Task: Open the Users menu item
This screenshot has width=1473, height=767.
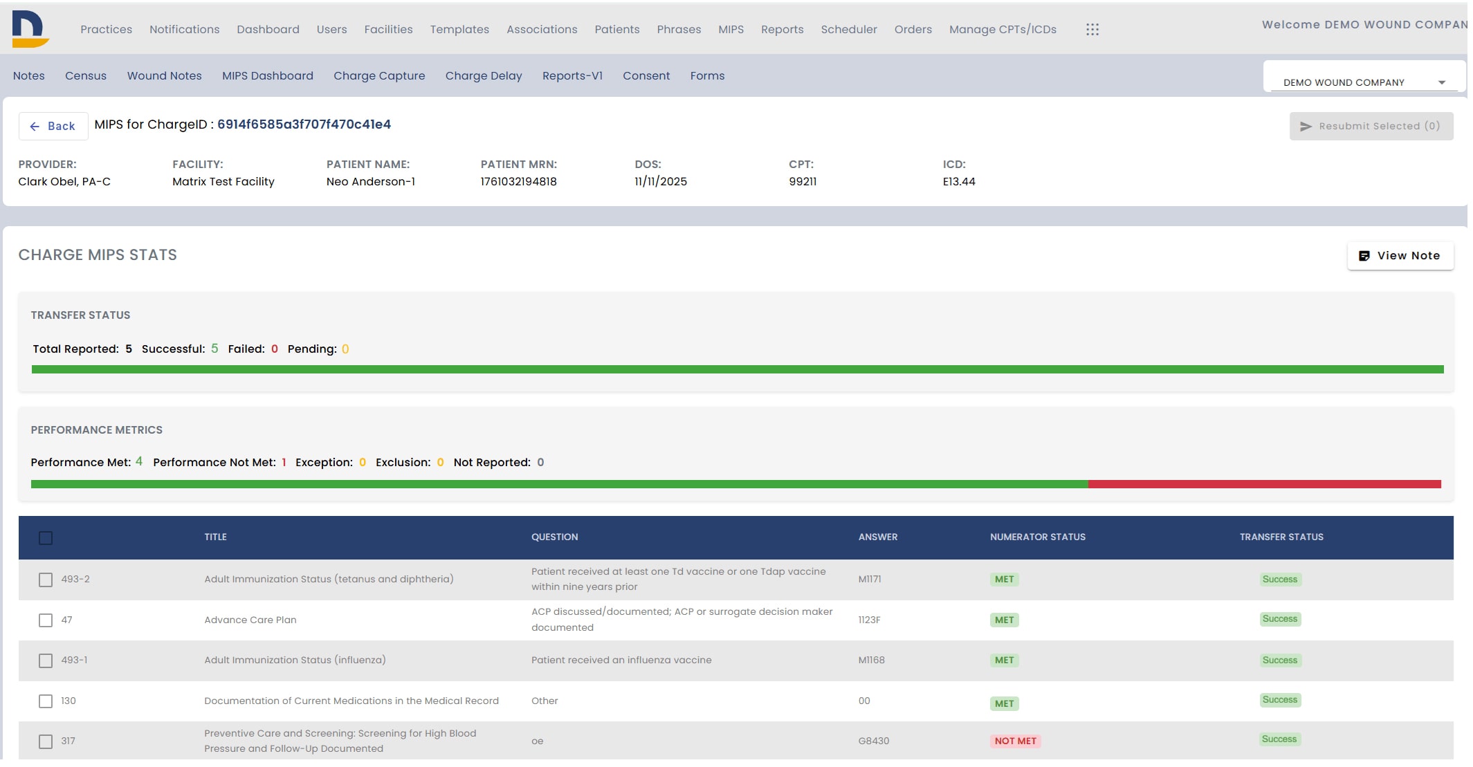Action: pos(331,29)
